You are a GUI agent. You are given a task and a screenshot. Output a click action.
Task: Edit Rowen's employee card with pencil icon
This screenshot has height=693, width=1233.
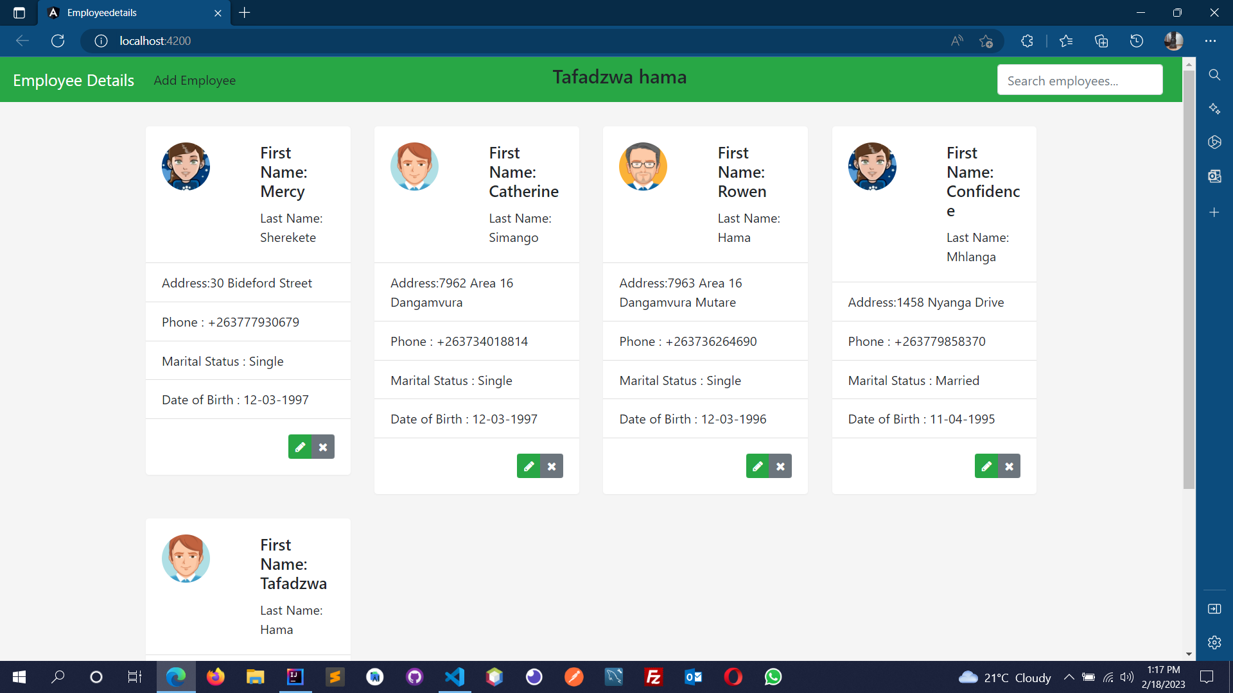[758, 466]
